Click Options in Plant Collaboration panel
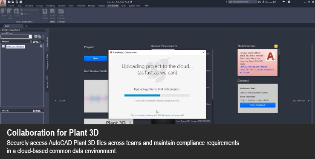 pos(26,14)
